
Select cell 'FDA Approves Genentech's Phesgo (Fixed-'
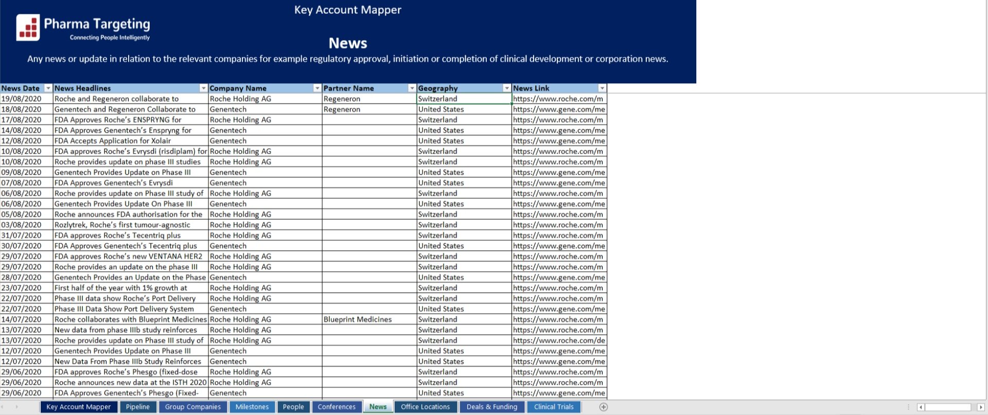131,393
